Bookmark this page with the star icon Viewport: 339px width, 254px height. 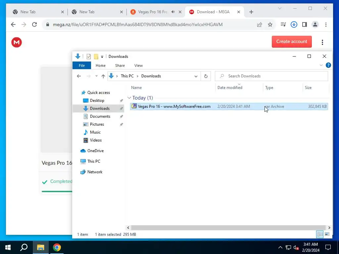tap(270, 24)
